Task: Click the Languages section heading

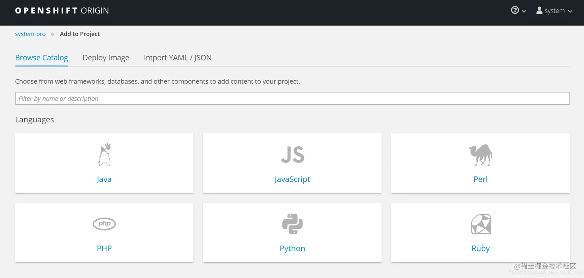Action: (x=34, y=120)
